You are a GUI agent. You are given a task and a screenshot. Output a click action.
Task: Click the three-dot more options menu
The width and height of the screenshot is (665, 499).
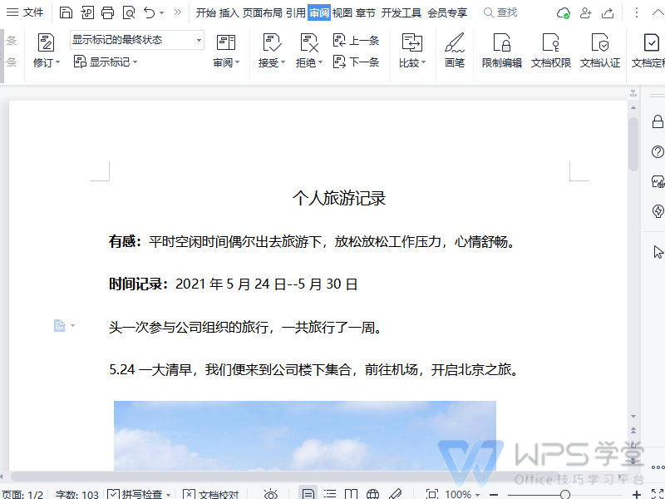pyautogui.click(x=636, y=12)
